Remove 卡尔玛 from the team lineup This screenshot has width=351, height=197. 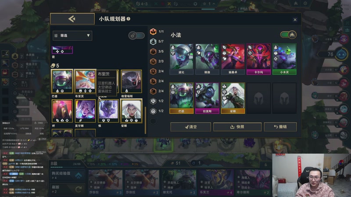(258, 59)
